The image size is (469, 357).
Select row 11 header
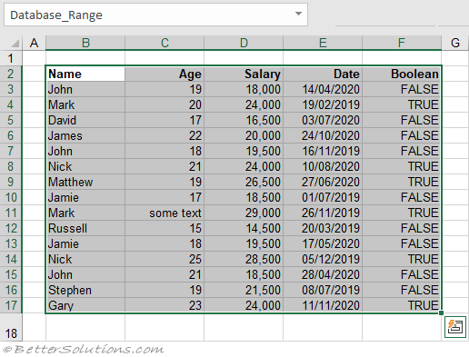(x=11, y=213)
